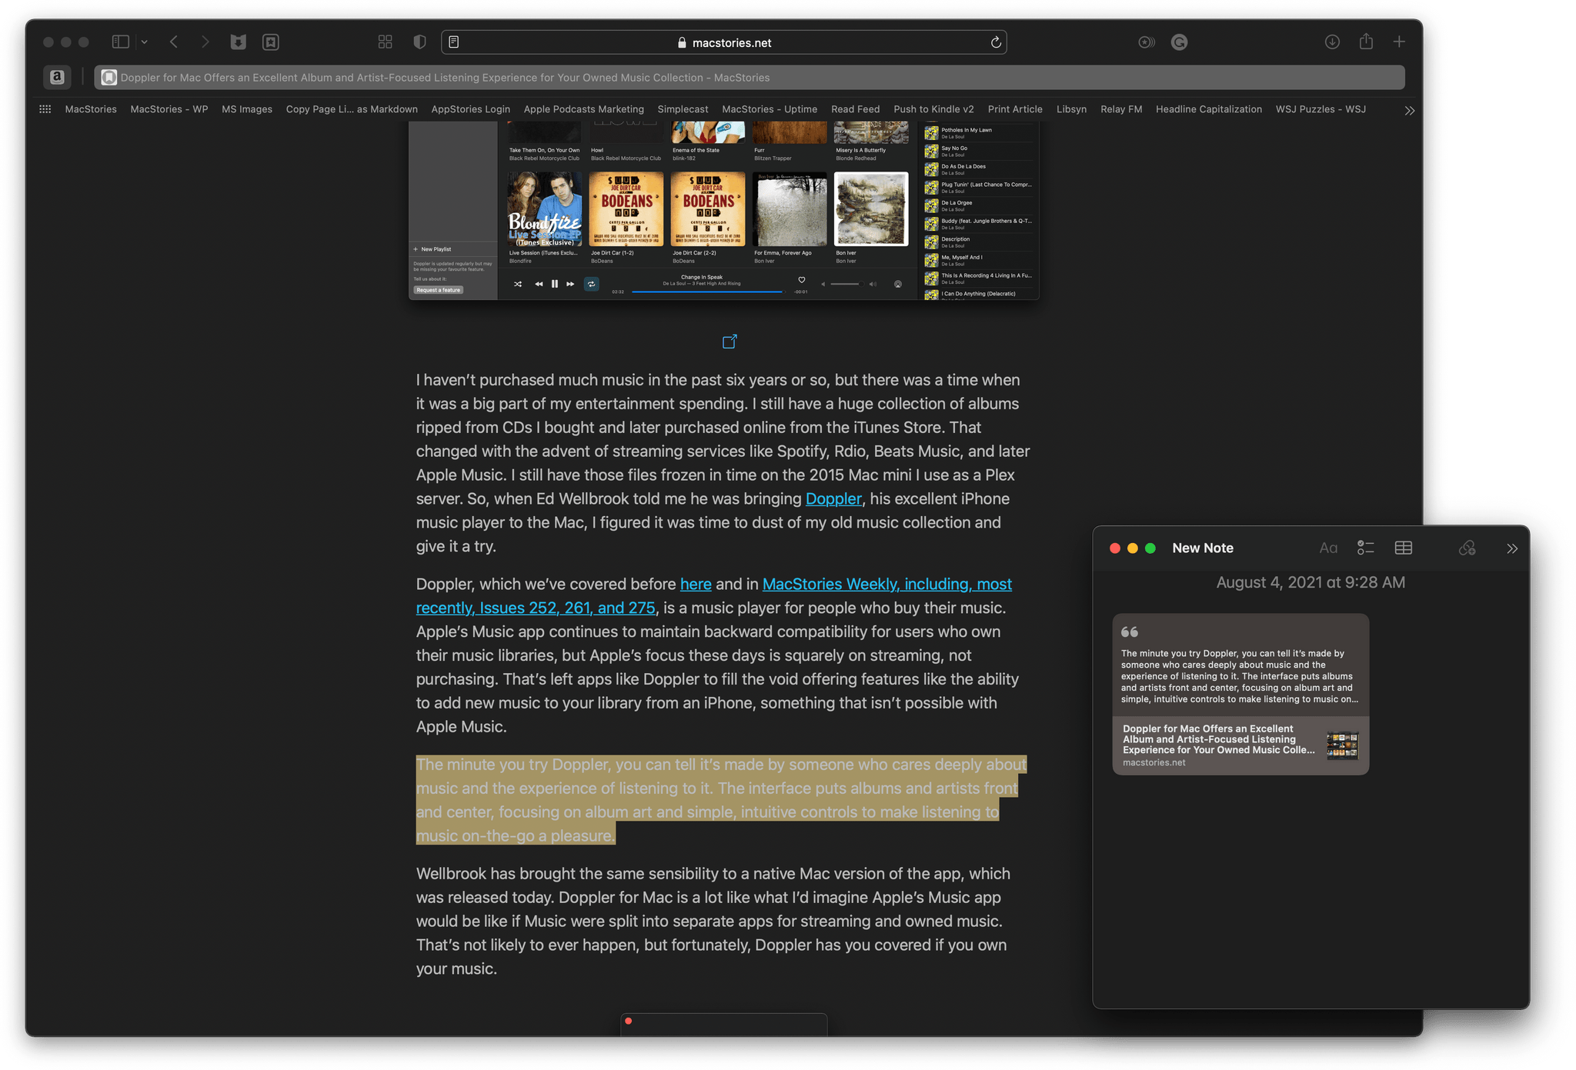Viewport: 1576px width, 1070px height.
Task: Toggle Reader view in address bar
Action: (454, 42)
